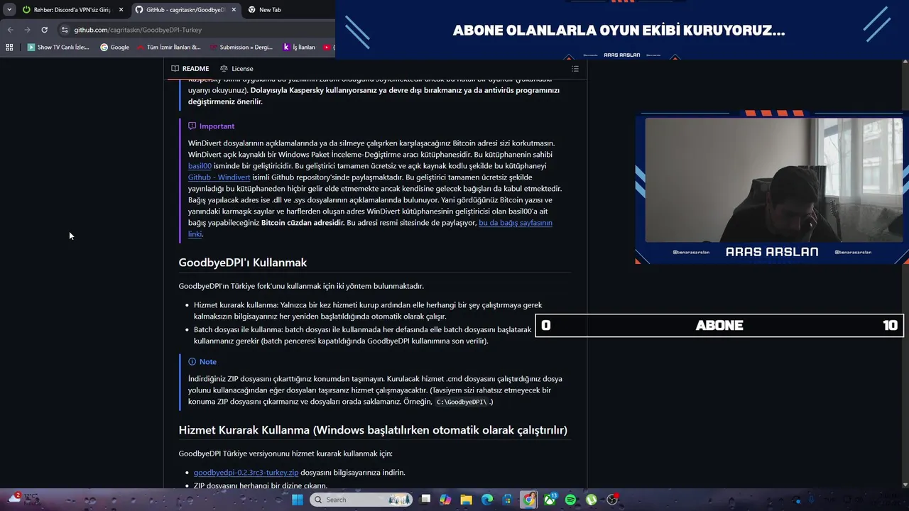This screenshot has width=909, height=511.
Task: Click the Important callout label
Action: point(211,126)
